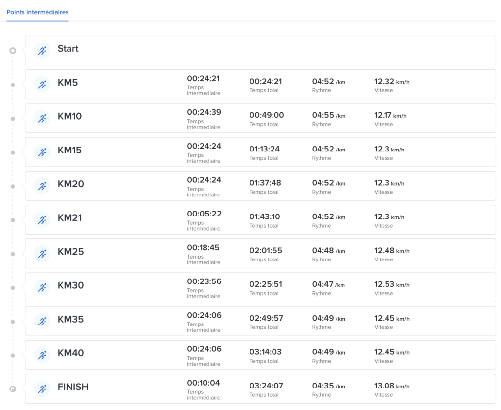The width and height of the screenshot is (501, 410).
Task: Click KM30 split time 00:23:56
Action: click(204, 281)
